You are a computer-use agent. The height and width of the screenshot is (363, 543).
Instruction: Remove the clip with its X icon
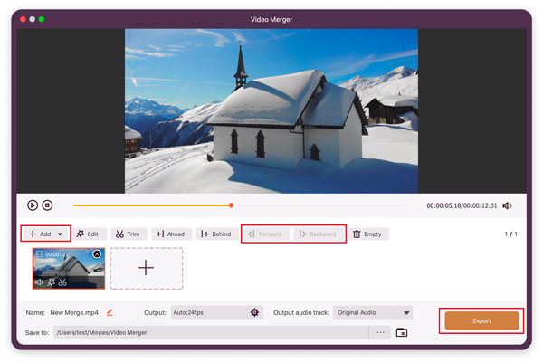coord(97,254)
